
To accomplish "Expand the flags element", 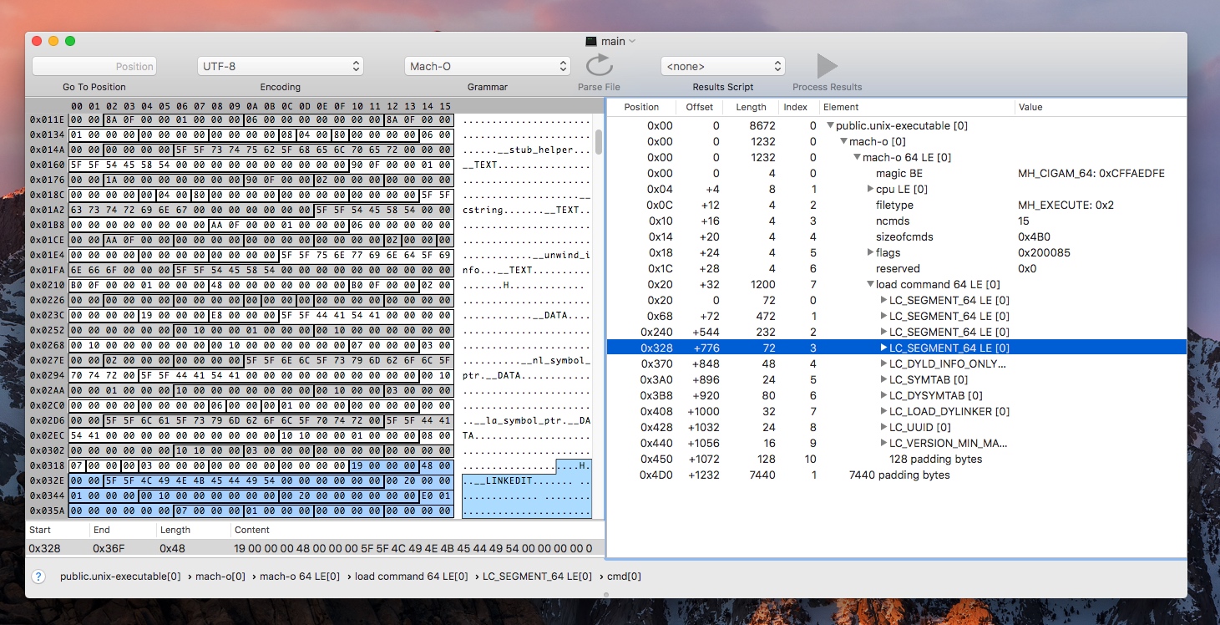I will 870,253.
